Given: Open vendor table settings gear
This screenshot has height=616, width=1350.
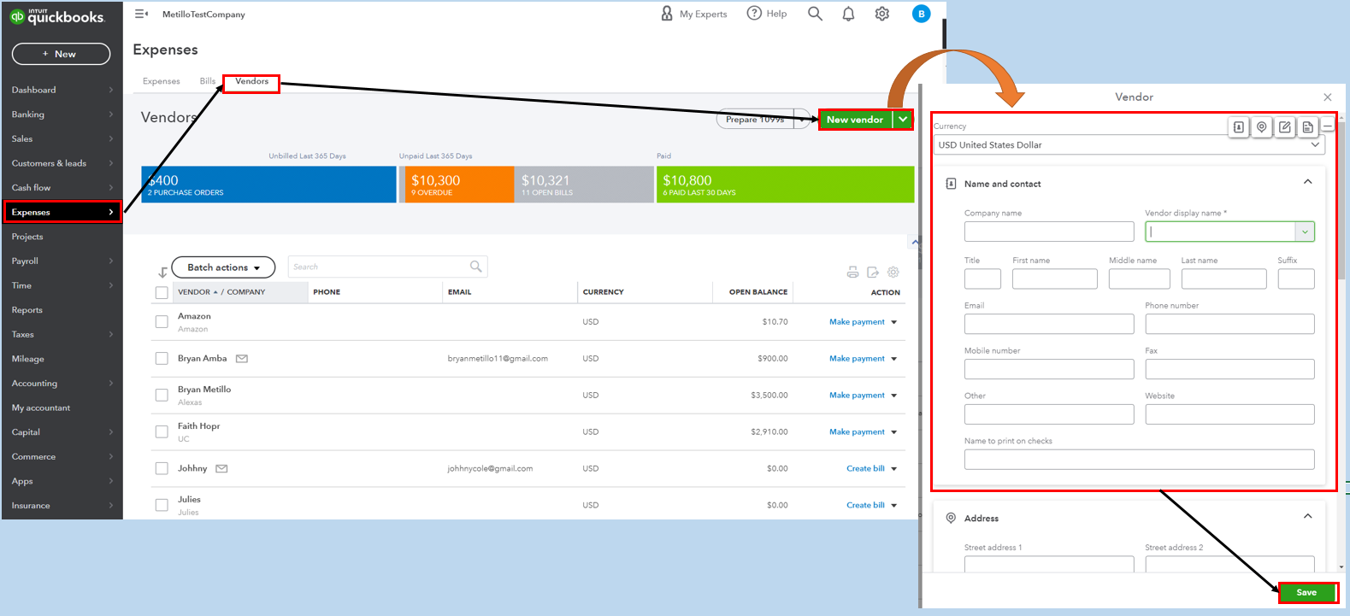Looking at the screenshot, I should coord(893,272).
